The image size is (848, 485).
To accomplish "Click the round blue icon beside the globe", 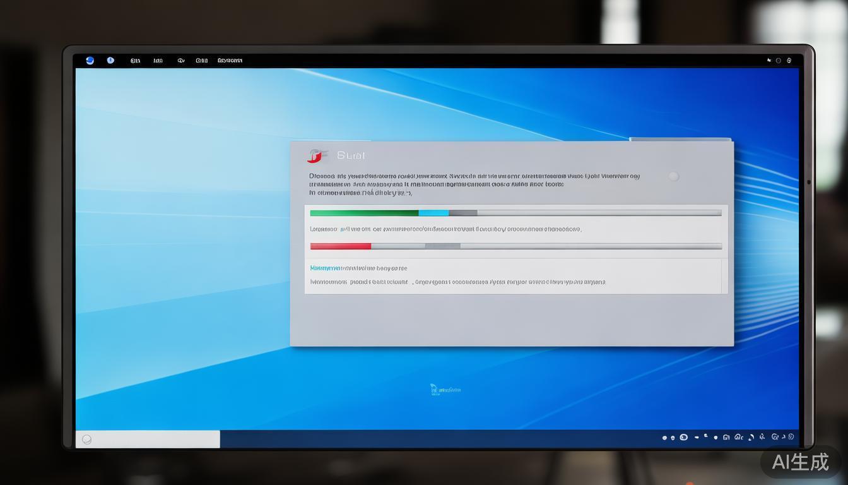I will (x=110, y=61).
